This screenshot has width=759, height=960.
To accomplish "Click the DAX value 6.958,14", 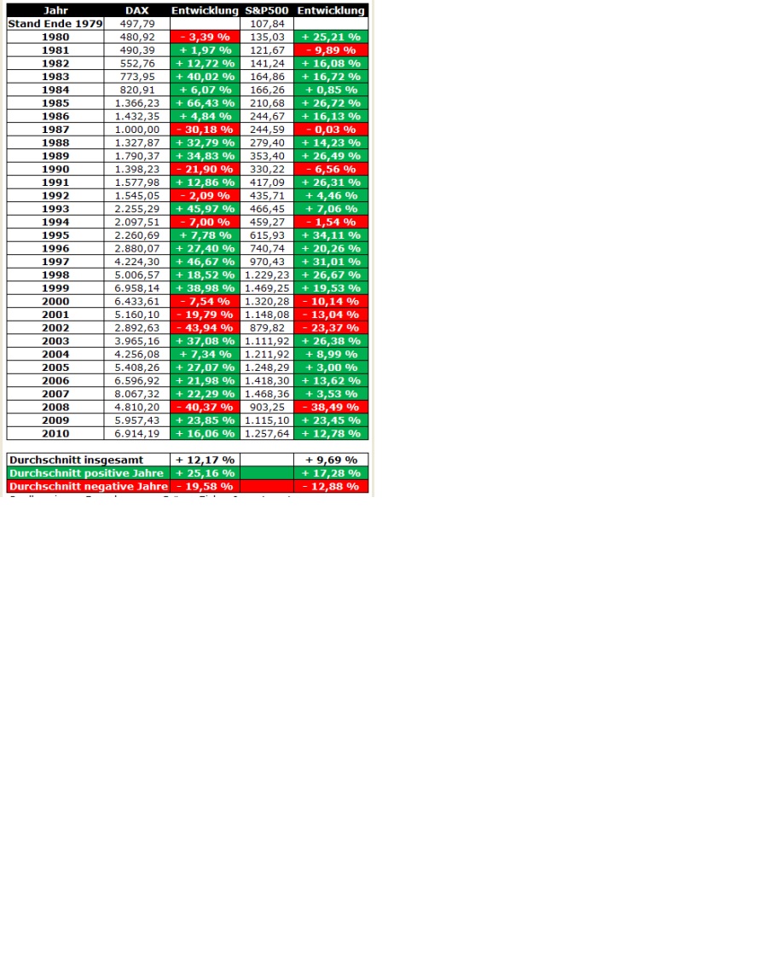I will tap(137, 288).
